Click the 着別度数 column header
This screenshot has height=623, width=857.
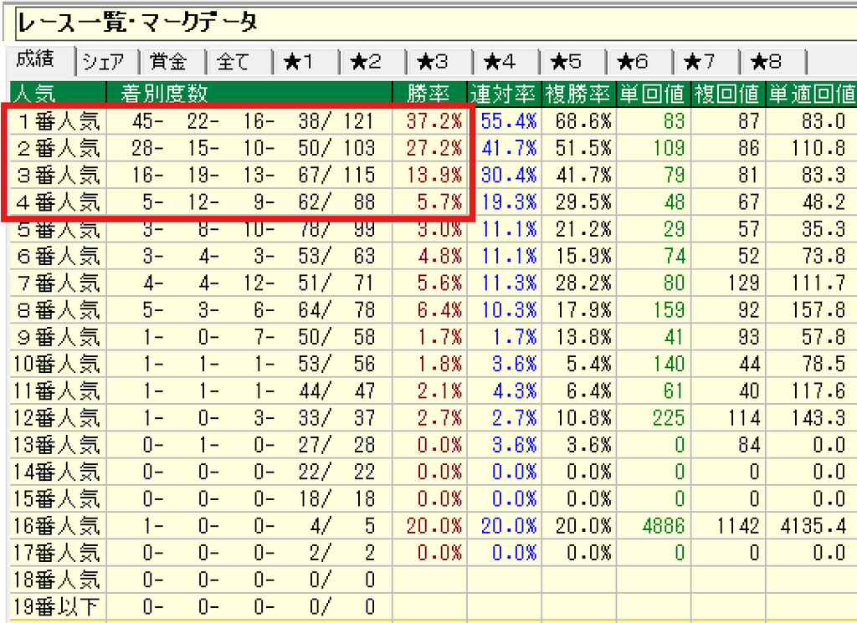click(249, 93)
